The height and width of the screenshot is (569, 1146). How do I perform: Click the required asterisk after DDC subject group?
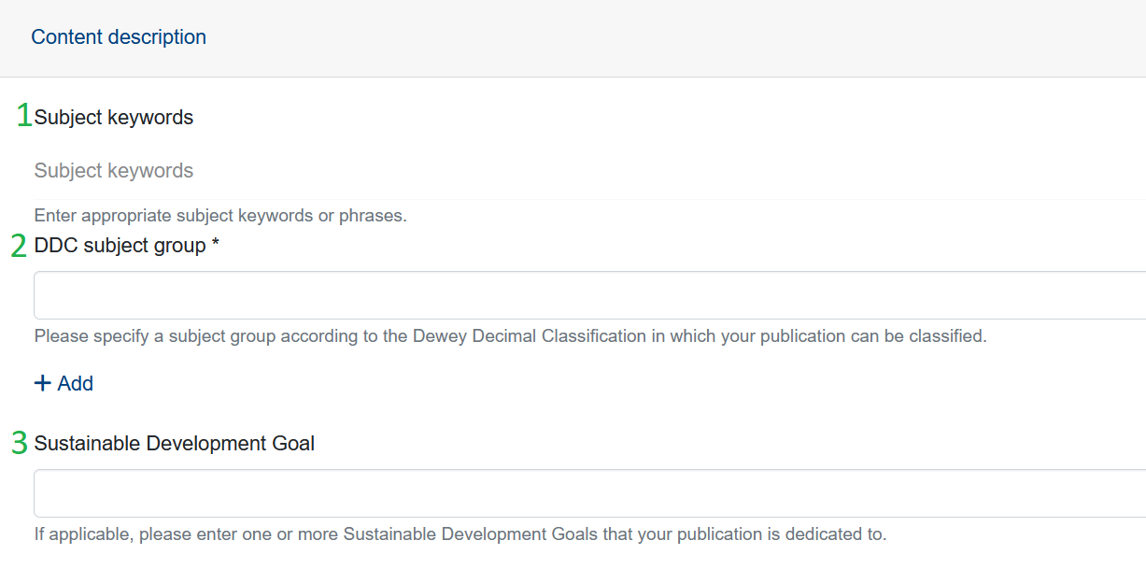[x=216, y=246]
